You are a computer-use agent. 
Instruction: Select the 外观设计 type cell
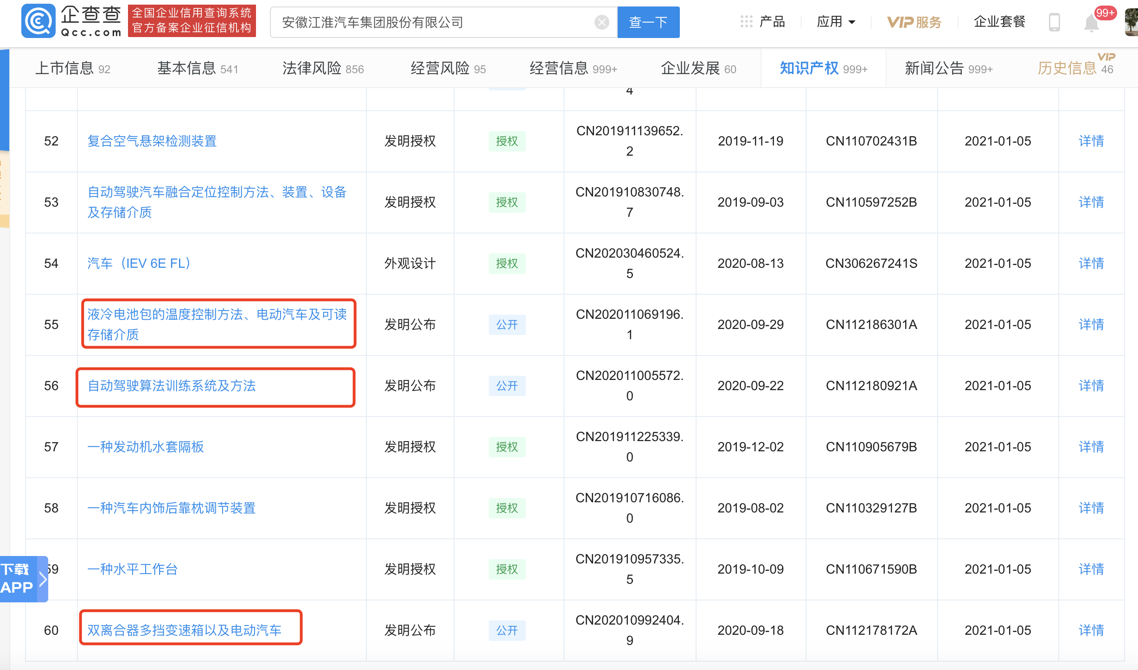pyautogui.click(x=410, y=263)
